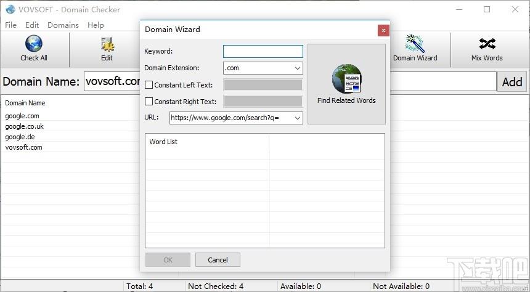This screenshot has height=292, width=530.
Task: Select vovsoft.com in the domain list
Action: 23,147
